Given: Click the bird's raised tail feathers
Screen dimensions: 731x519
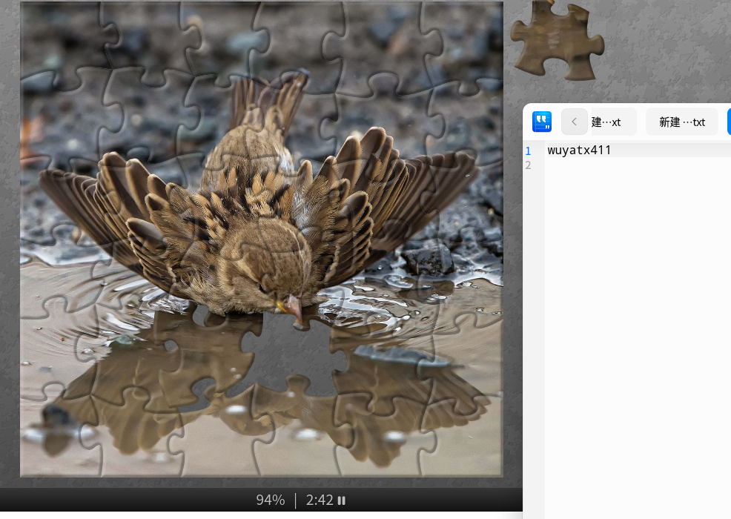Looking at the screenshot, I should pyautogui.click(x=271, y=100).
